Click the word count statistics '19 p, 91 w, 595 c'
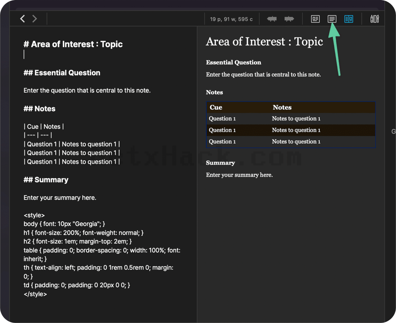 (x=231, y=19)
